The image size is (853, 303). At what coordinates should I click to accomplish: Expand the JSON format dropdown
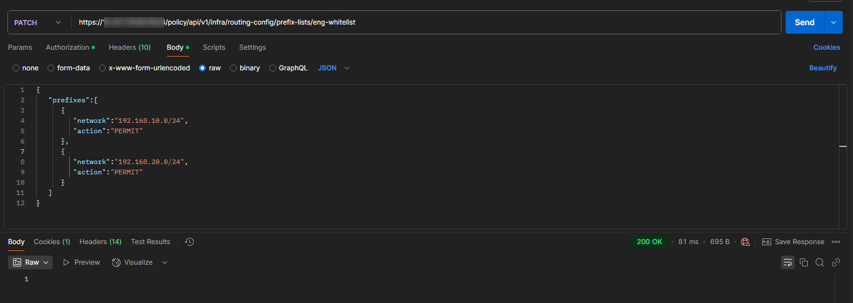334,68
